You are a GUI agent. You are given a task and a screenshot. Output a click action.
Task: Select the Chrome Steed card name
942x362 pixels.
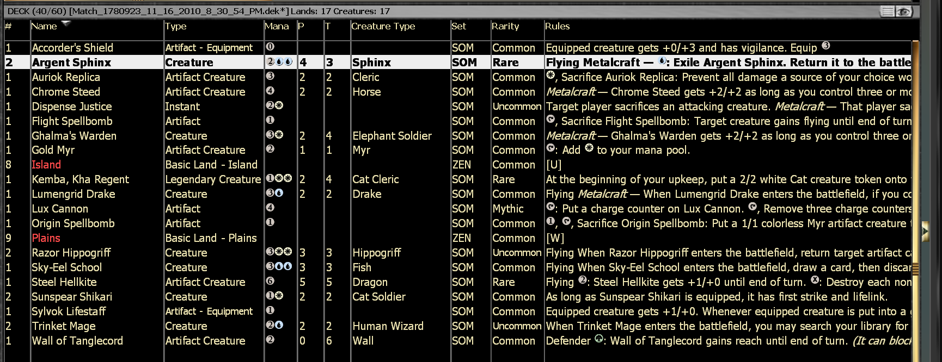[x=66, y=92]
